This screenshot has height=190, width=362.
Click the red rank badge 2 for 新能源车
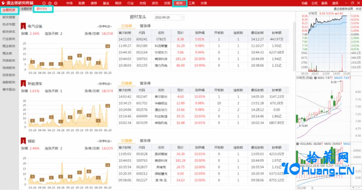23,83
